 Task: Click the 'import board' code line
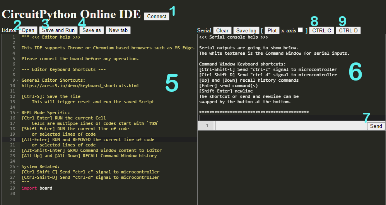pos(37,188)
